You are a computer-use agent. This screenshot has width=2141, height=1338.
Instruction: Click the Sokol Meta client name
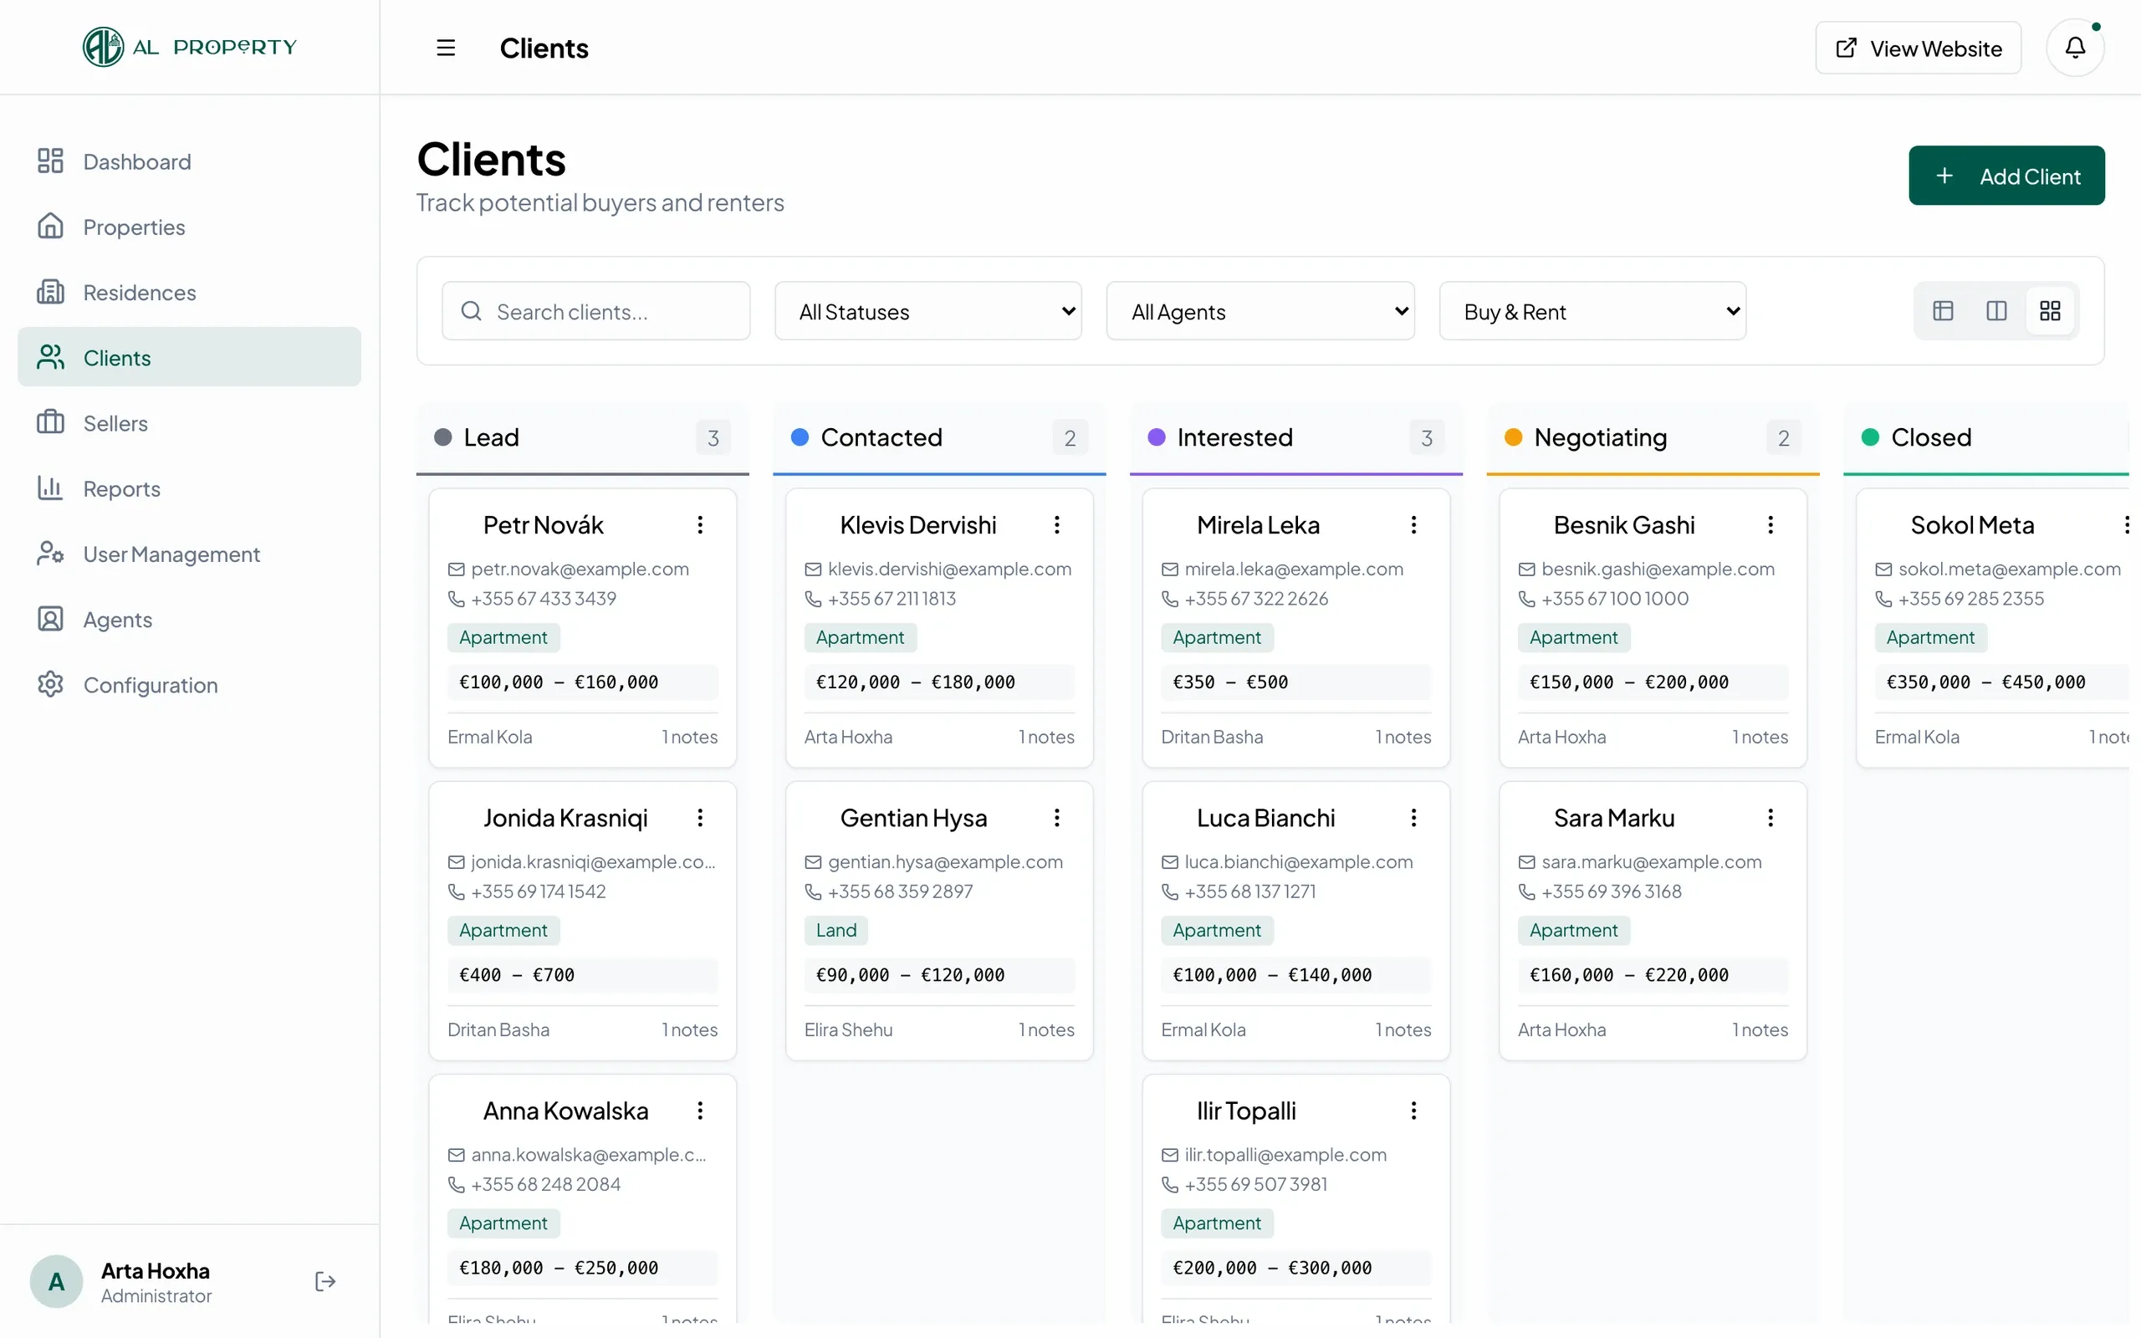click(1972, 525)
